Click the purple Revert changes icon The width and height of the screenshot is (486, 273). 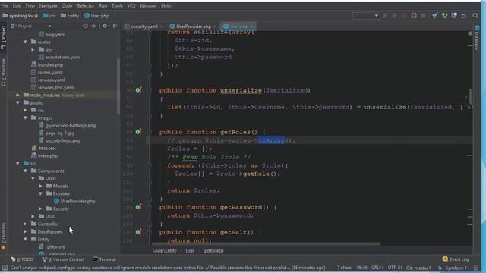464,15
